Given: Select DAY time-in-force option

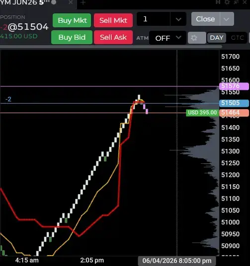Looking at the screenshot, I should [216, 38].
